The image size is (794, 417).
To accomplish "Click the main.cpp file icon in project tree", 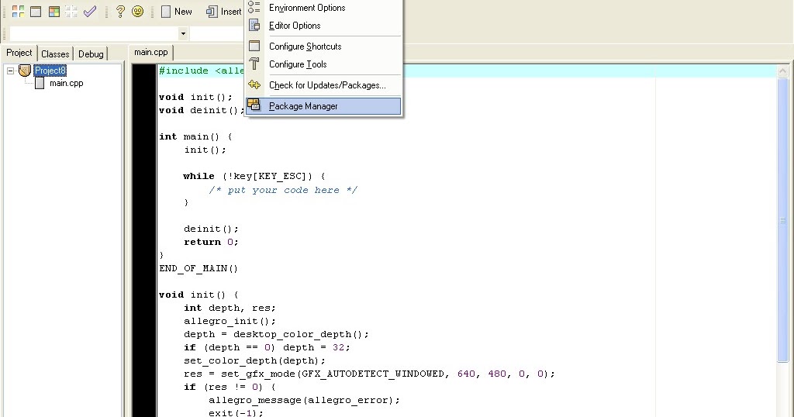I will coord(40,83).
